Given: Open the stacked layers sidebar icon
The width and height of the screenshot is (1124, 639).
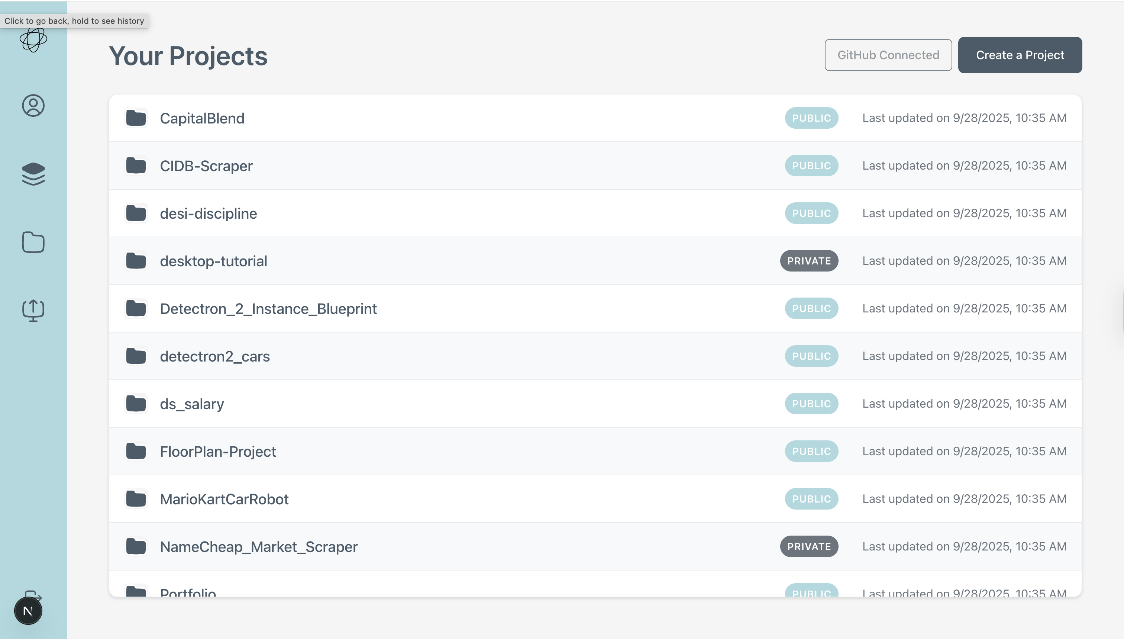Looking at the screenshot, I should (x=33, y=174).
